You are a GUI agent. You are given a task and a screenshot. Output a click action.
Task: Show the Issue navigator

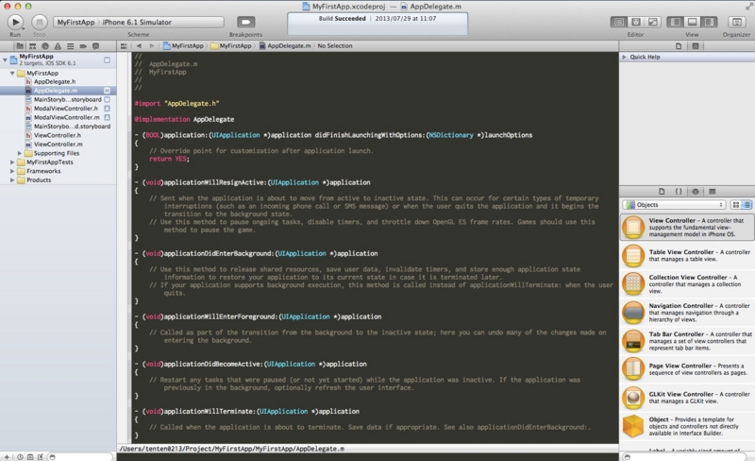[x=58, y=45]
